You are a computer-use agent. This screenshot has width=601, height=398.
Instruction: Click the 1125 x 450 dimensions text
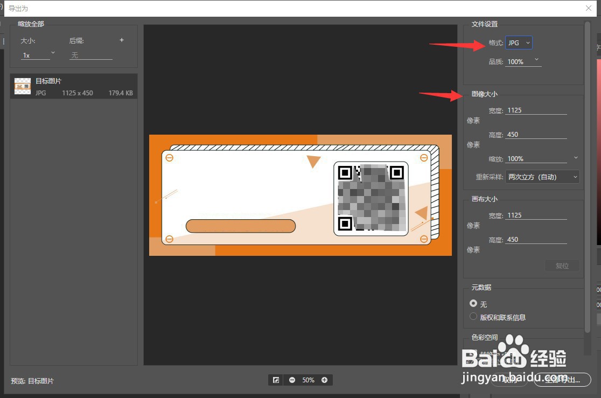coord(78,93)
